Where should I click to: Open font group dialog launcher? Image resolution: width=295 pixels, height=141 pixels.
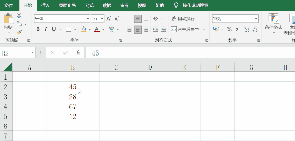tap(120, 40)
